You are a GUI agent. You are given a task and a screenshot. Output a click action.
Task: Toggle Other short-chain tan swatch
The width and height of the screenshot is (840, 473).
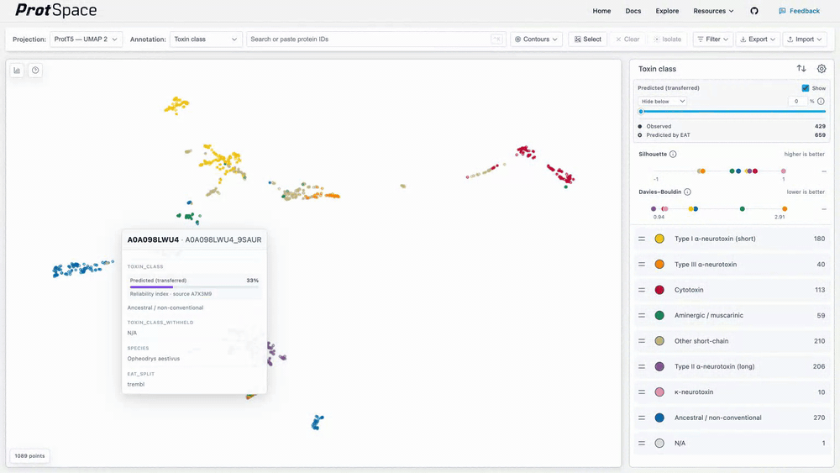point(659,341)
